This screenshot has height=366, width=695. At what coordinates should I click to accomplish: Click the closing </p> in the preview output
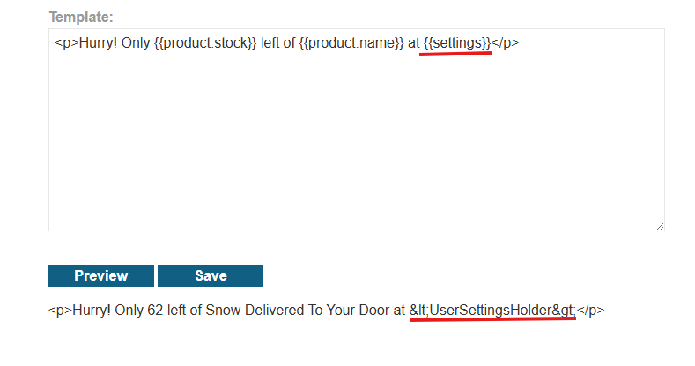(590, 311)
